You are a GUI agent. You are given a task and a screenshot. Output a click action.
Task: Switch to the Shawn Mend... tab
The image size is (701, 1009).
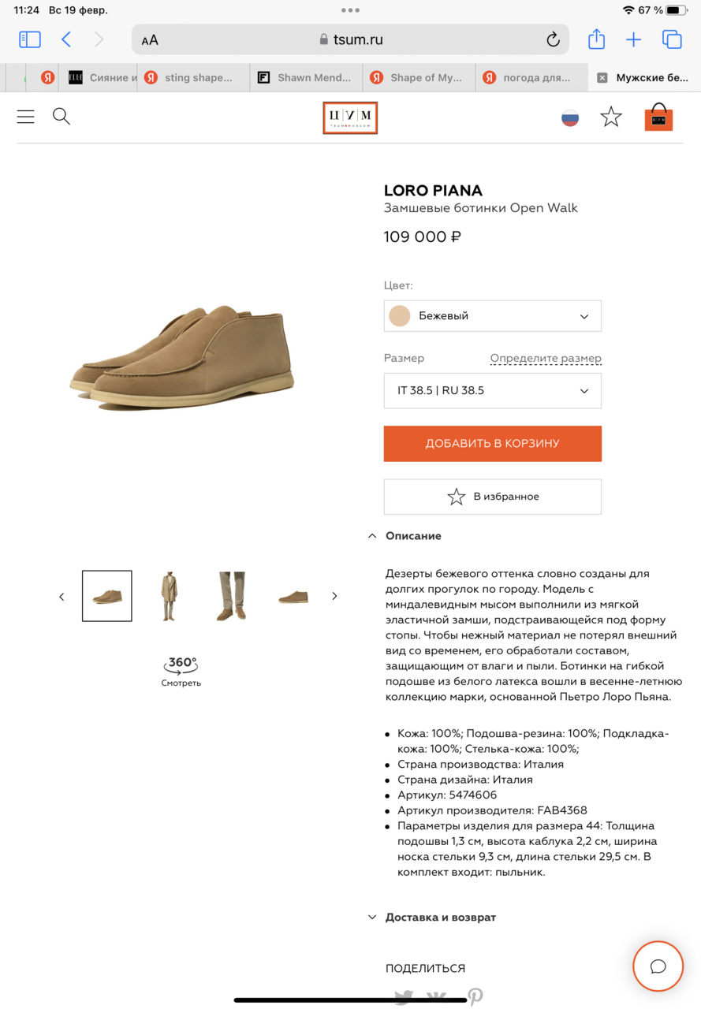pyautogui.click(x=306, y=77)
